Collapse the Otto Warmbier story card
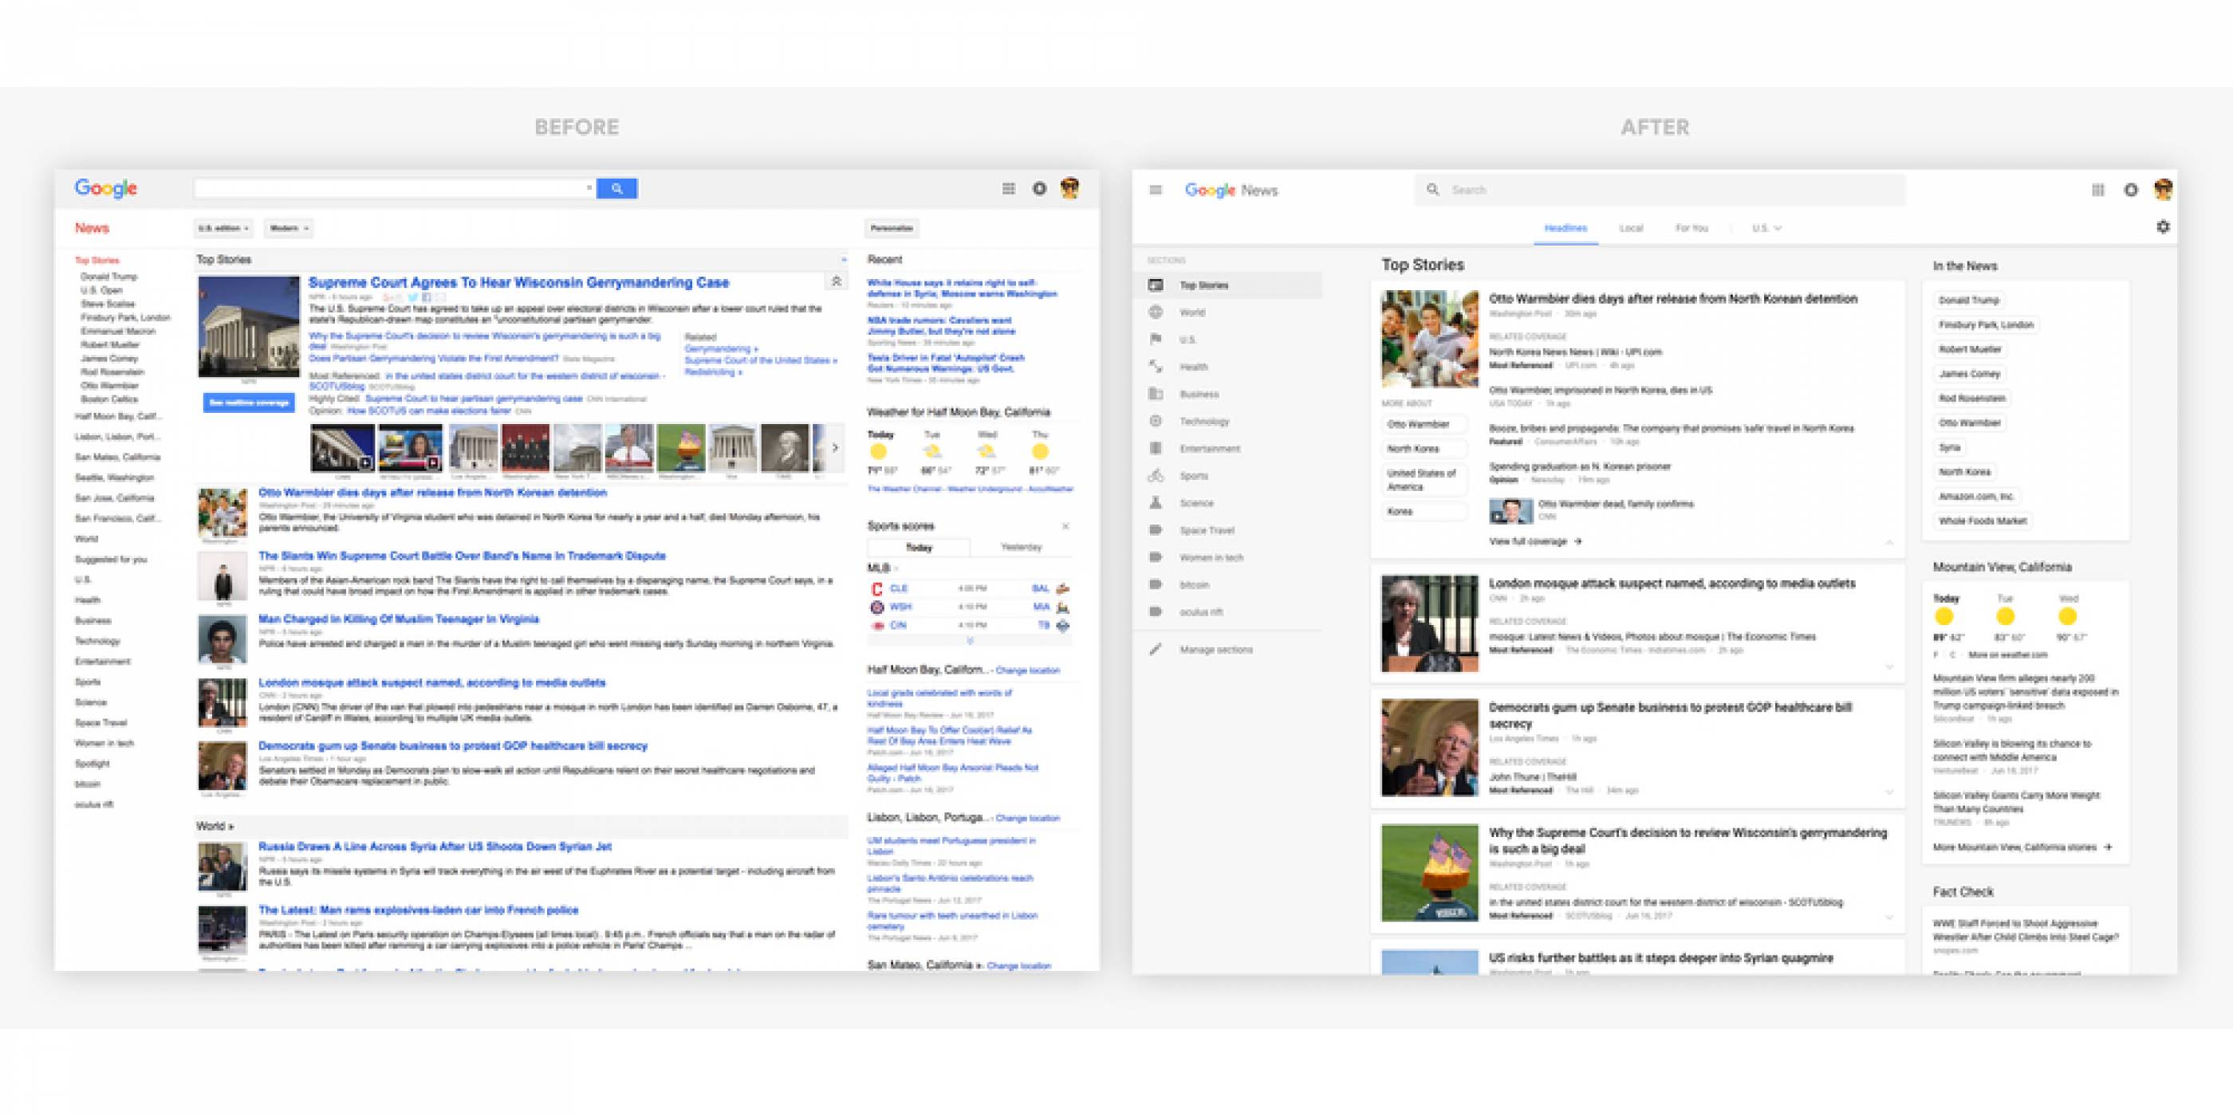The height and width of the screenshot is (1116, 2233). (1888, 541)
